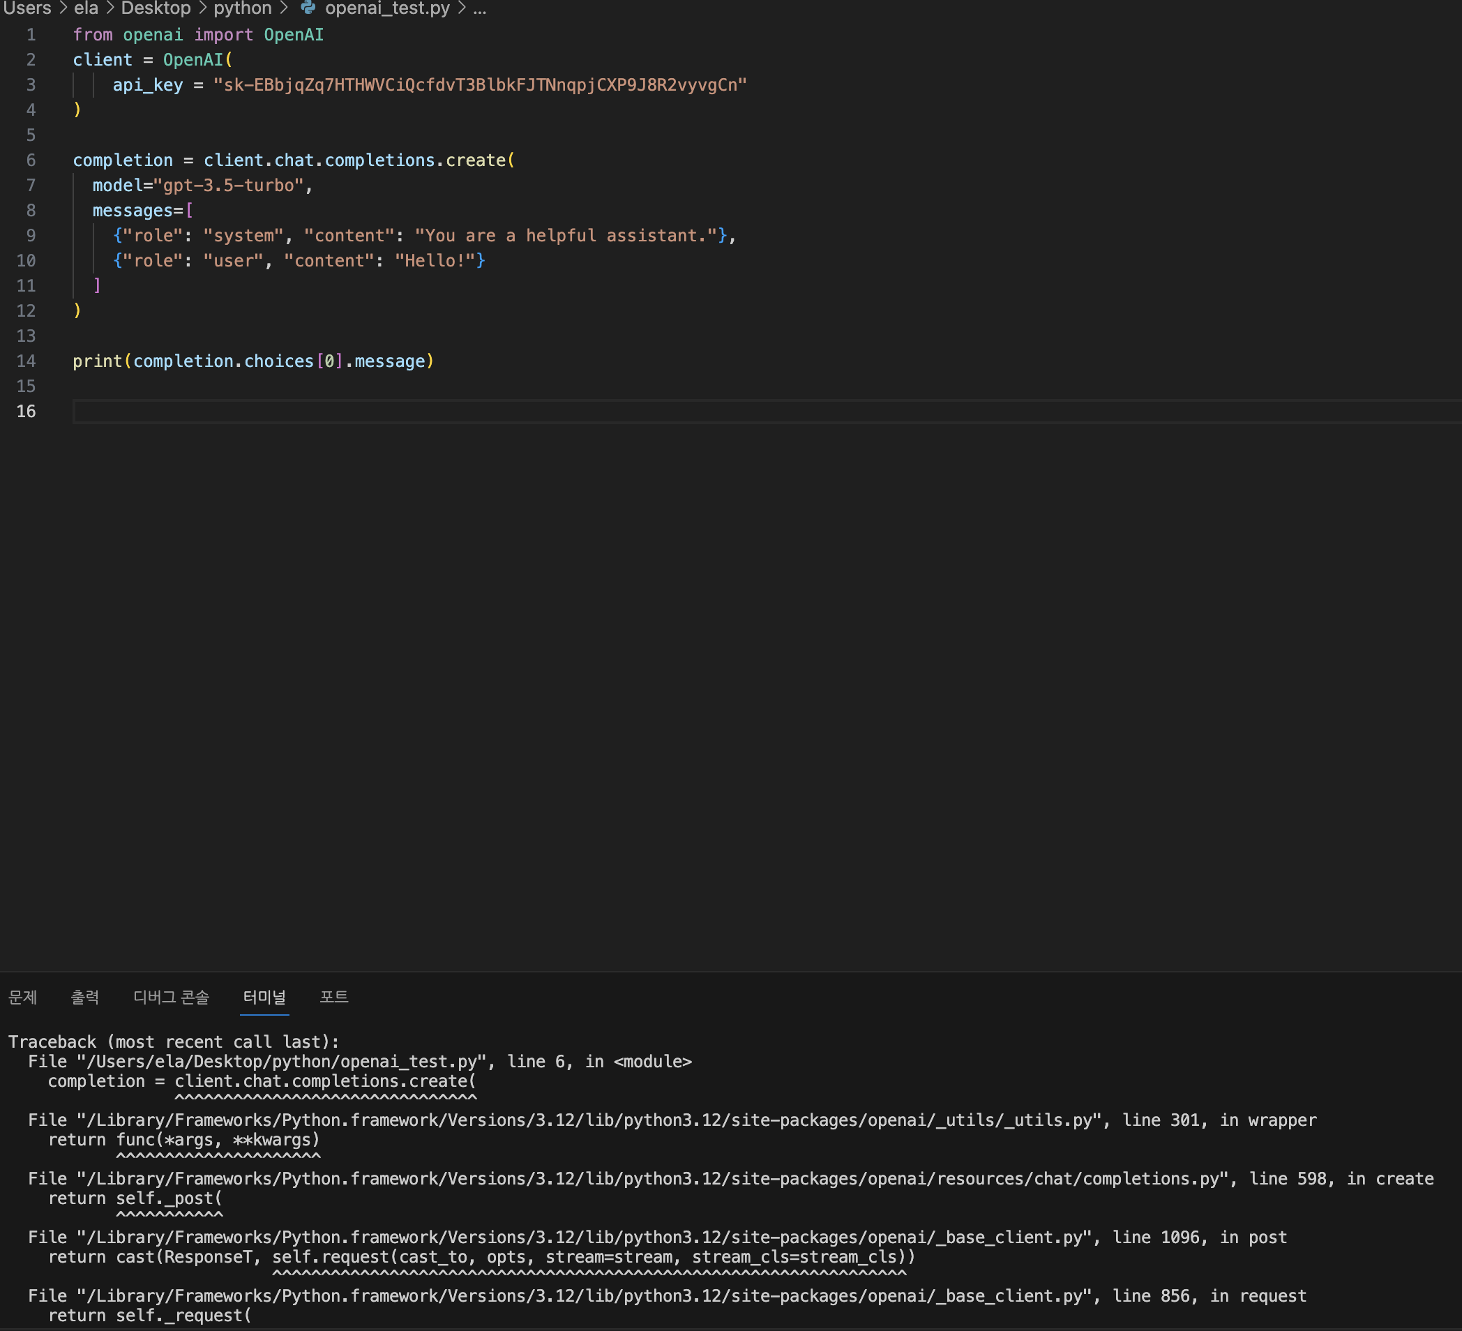Open the 디버그 콘솔 tab
The image size is (1462, 1331).
171,997
